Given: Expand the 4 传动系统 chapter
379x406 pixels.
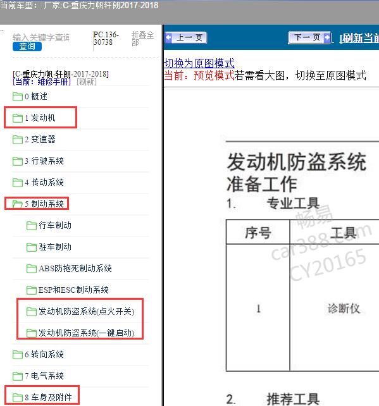Looking at the screenshot, I should click(44, 183).
